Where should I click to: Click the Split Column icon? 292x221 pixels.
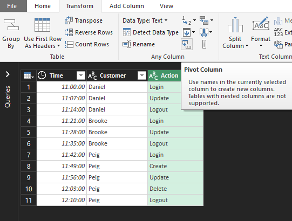(235, 25)
